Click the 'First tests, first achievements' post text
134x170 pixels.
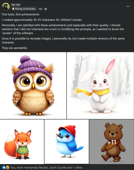20,14
